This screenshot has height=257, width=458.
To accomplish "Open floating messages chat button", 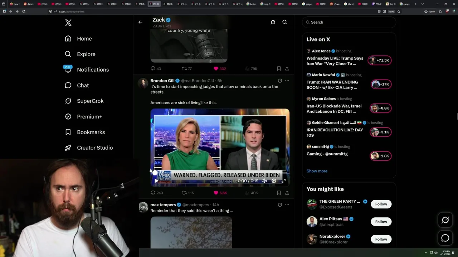I will pos(445,238).
